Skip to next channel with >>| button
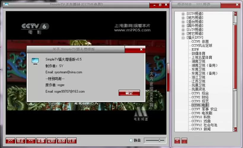Screen dimensions: 243x148 31,141
